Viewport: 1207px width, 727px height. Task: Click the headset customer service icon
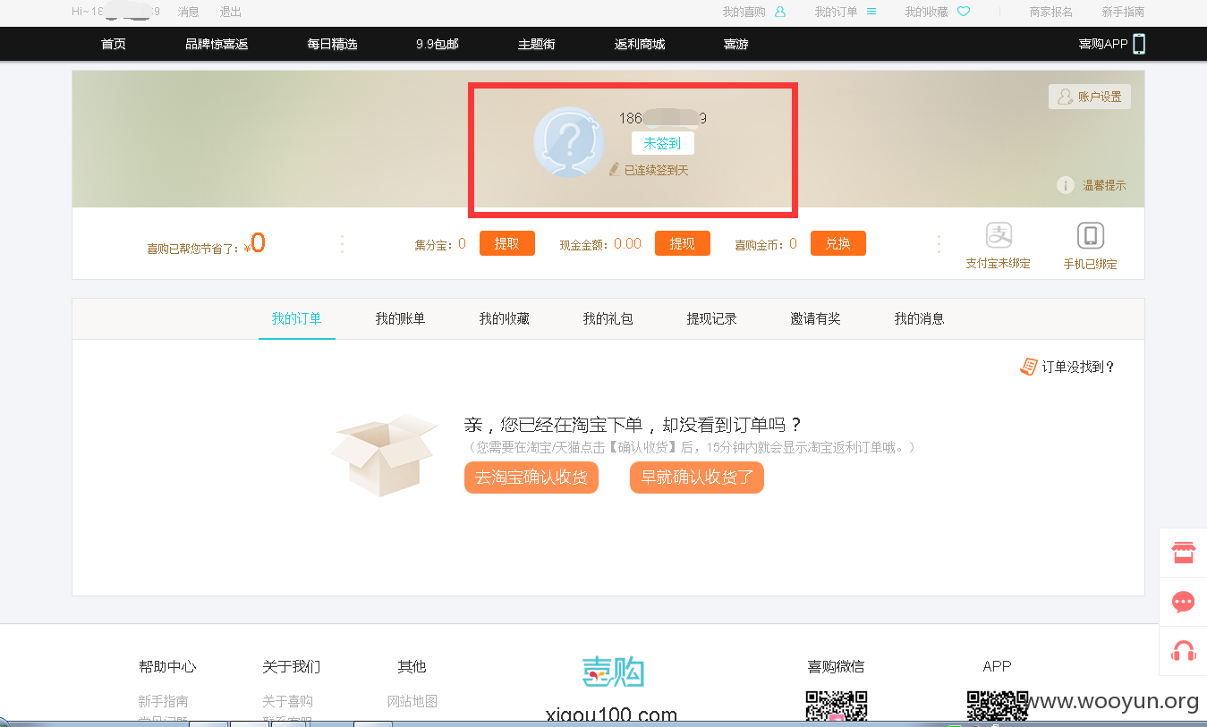click(x=1183, y=651)
